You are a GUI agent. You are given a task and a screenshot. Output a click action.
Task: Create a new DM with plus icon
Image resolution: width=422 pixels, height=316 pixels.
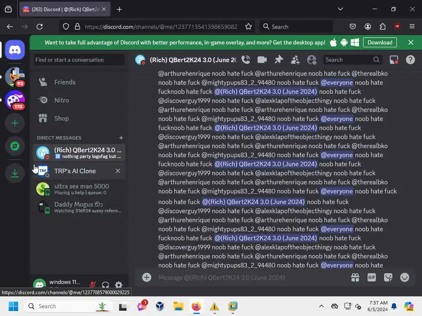coord(121,138)
